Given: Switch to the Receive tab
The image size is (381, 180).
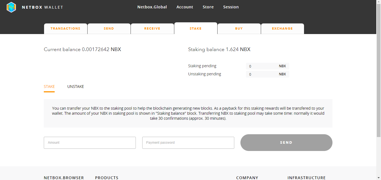Looking at the screenshot, I should click(x=152, y=29).
